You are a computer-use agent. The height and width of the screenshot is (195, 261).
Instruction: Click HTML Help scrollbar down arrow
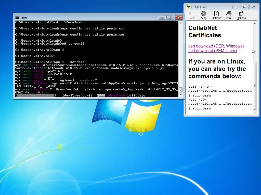tap(255, 112)
